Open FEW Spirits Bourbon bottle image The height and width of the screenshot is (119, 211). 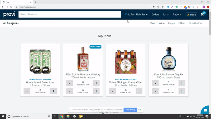(83, 59)
